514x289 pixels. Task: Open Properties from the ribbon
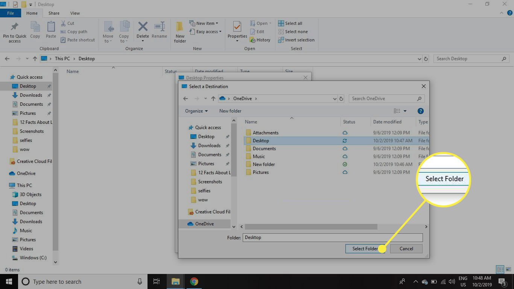[237, 29]
